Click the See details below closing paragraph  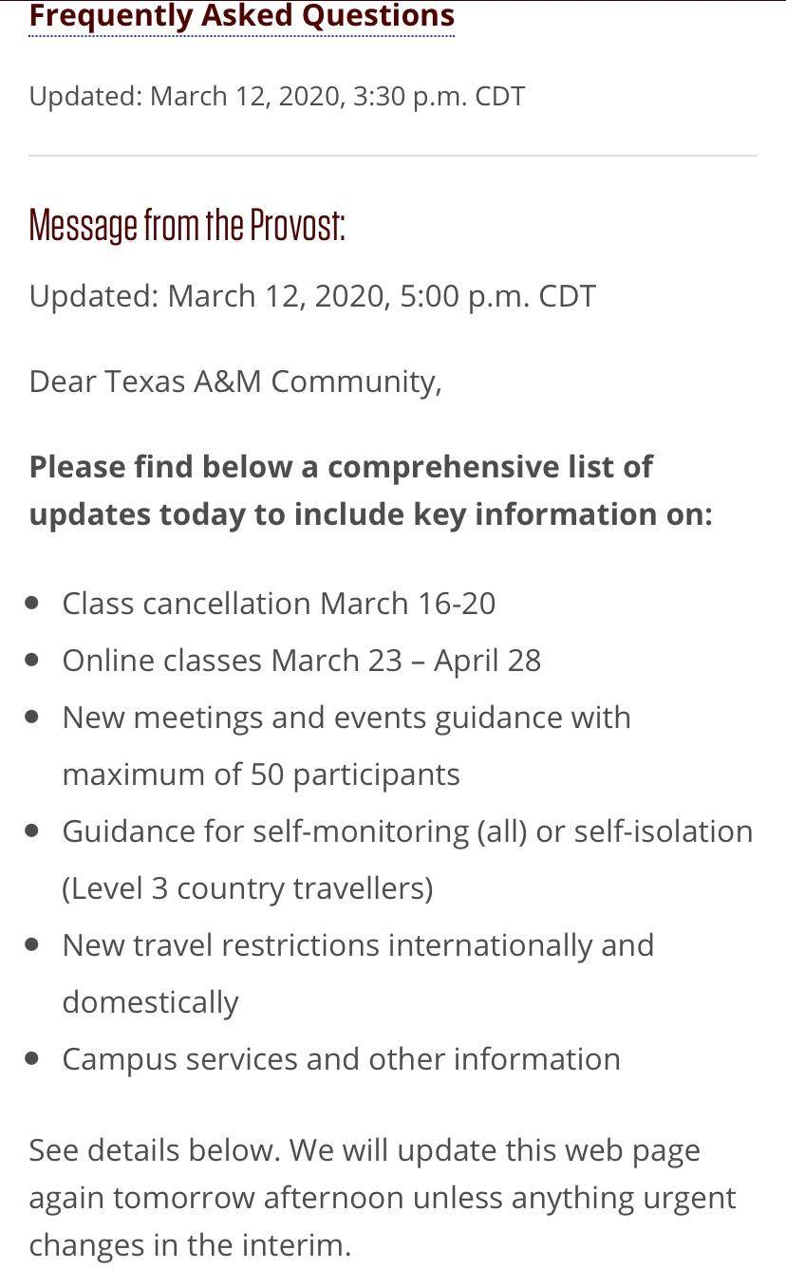point(382,1197)
